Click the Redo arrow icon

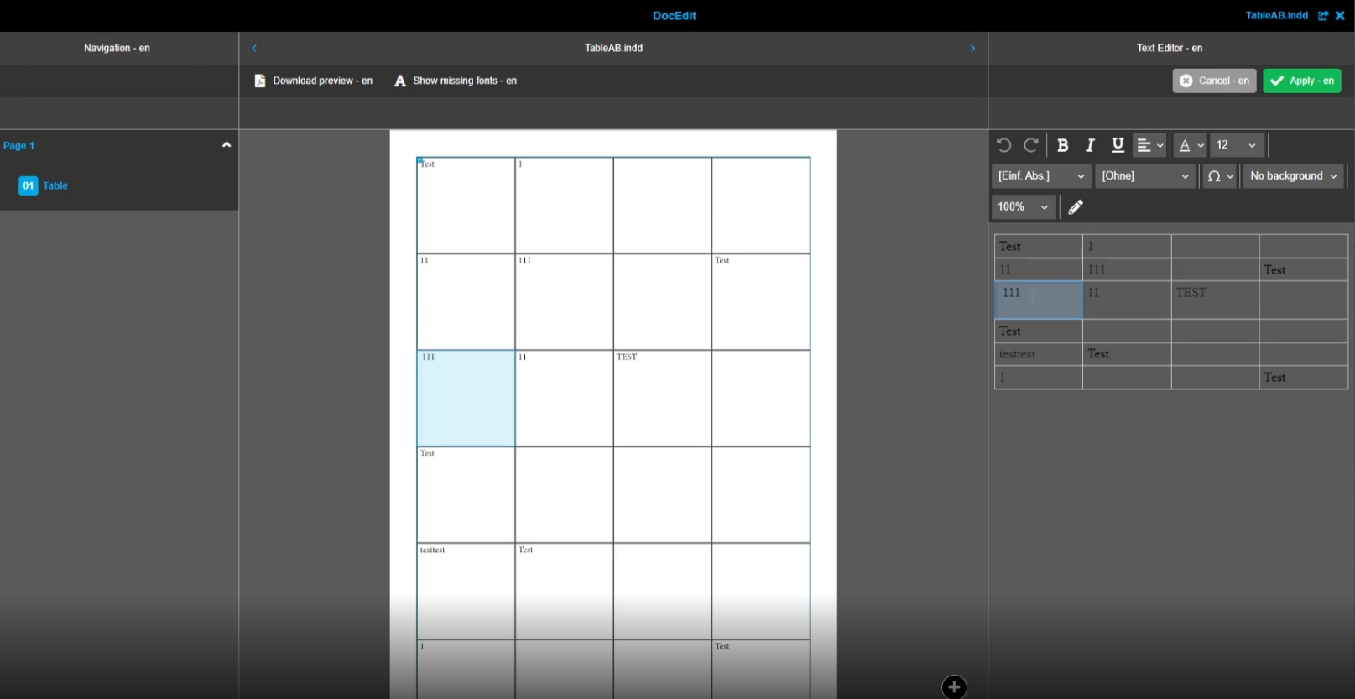[x=1031, y=145]
